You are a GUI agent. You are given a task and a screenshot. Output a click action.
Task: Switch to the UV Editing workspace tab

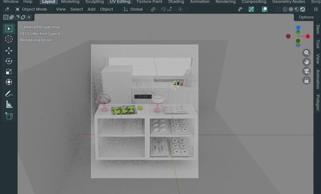(120, 2)
